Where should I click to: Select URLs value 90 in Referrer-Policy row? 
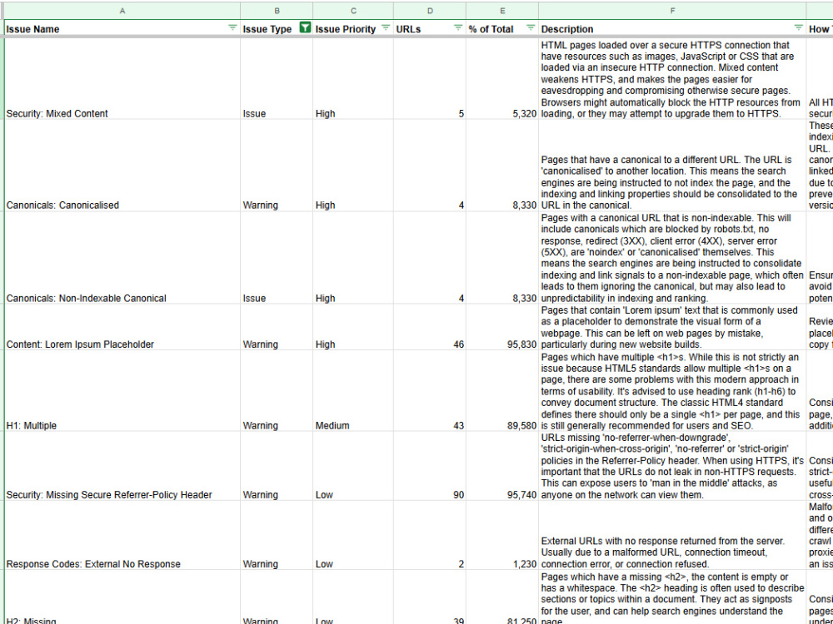click(x=430, y=467)
